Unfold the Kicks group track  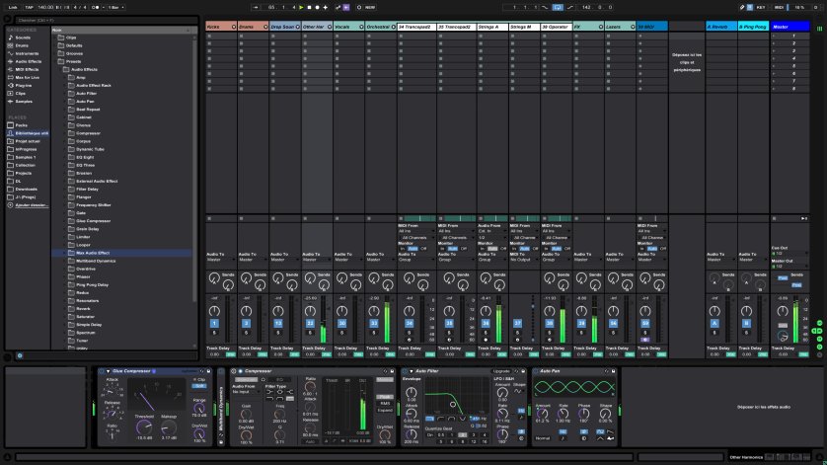pos(234,27)
